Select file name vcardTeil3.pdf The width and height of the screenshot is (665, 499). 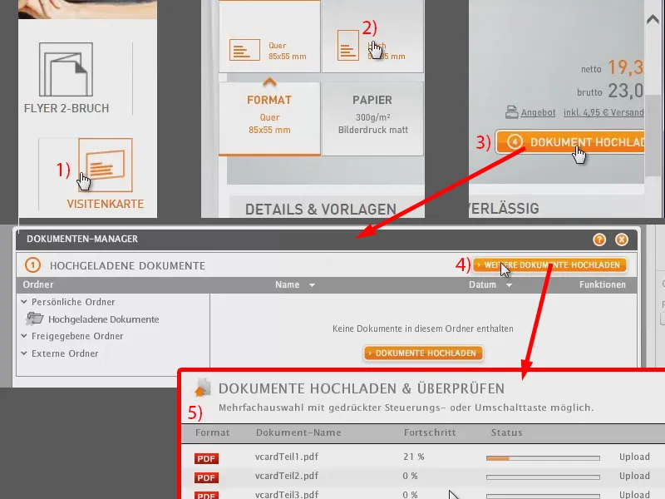(287, 494)
